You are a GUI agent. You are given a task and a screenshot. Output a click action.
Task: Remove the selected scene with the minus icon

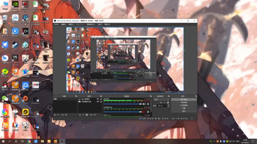point(58,115)
